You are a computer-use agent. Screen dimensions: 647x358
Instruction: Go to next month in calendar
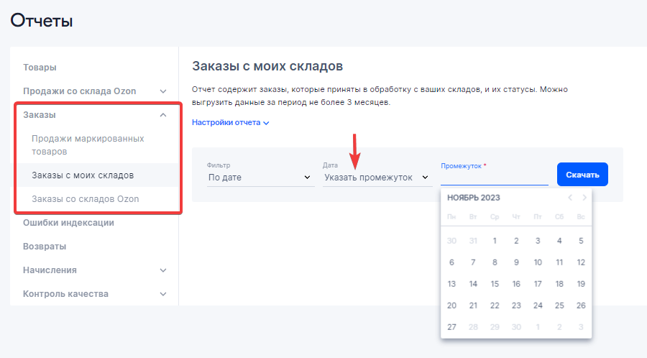[584, 198]
